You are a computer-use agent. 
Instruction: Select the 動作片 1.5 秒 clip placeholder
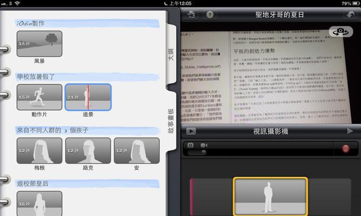pyautogui.click(x=40, y=97)
